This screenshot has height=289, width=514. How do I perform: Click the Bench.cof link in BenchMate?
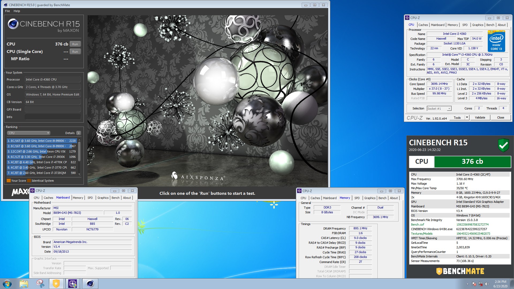[x=417, y=225]
